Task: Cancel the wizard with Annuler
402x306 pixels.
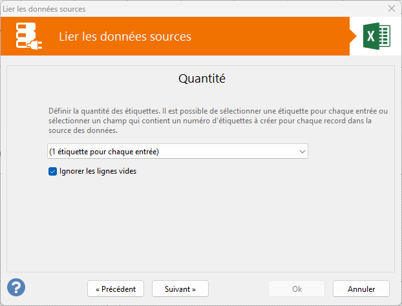Action: pyautogui.click(x=361, y=289)
